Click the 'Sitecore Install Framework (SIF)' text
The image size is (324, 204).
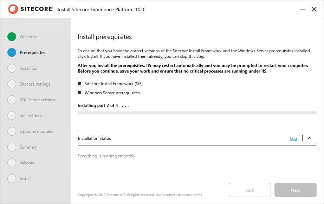tap(114, 84)
